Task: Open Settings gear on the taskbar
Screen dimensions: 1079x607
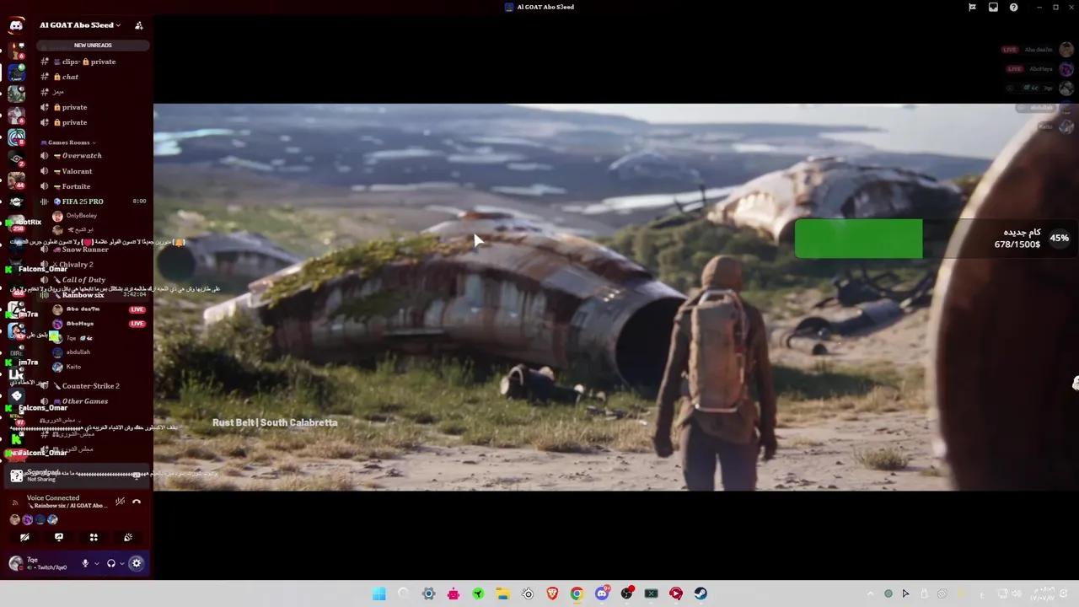Action: click(428, 594)
